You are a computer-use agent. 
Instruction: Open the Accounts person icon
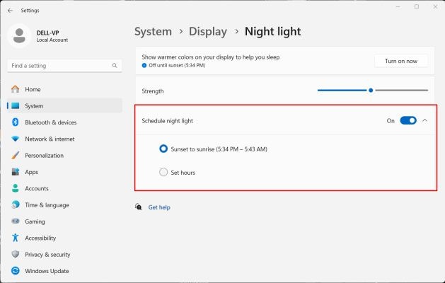tap(15, 189)
